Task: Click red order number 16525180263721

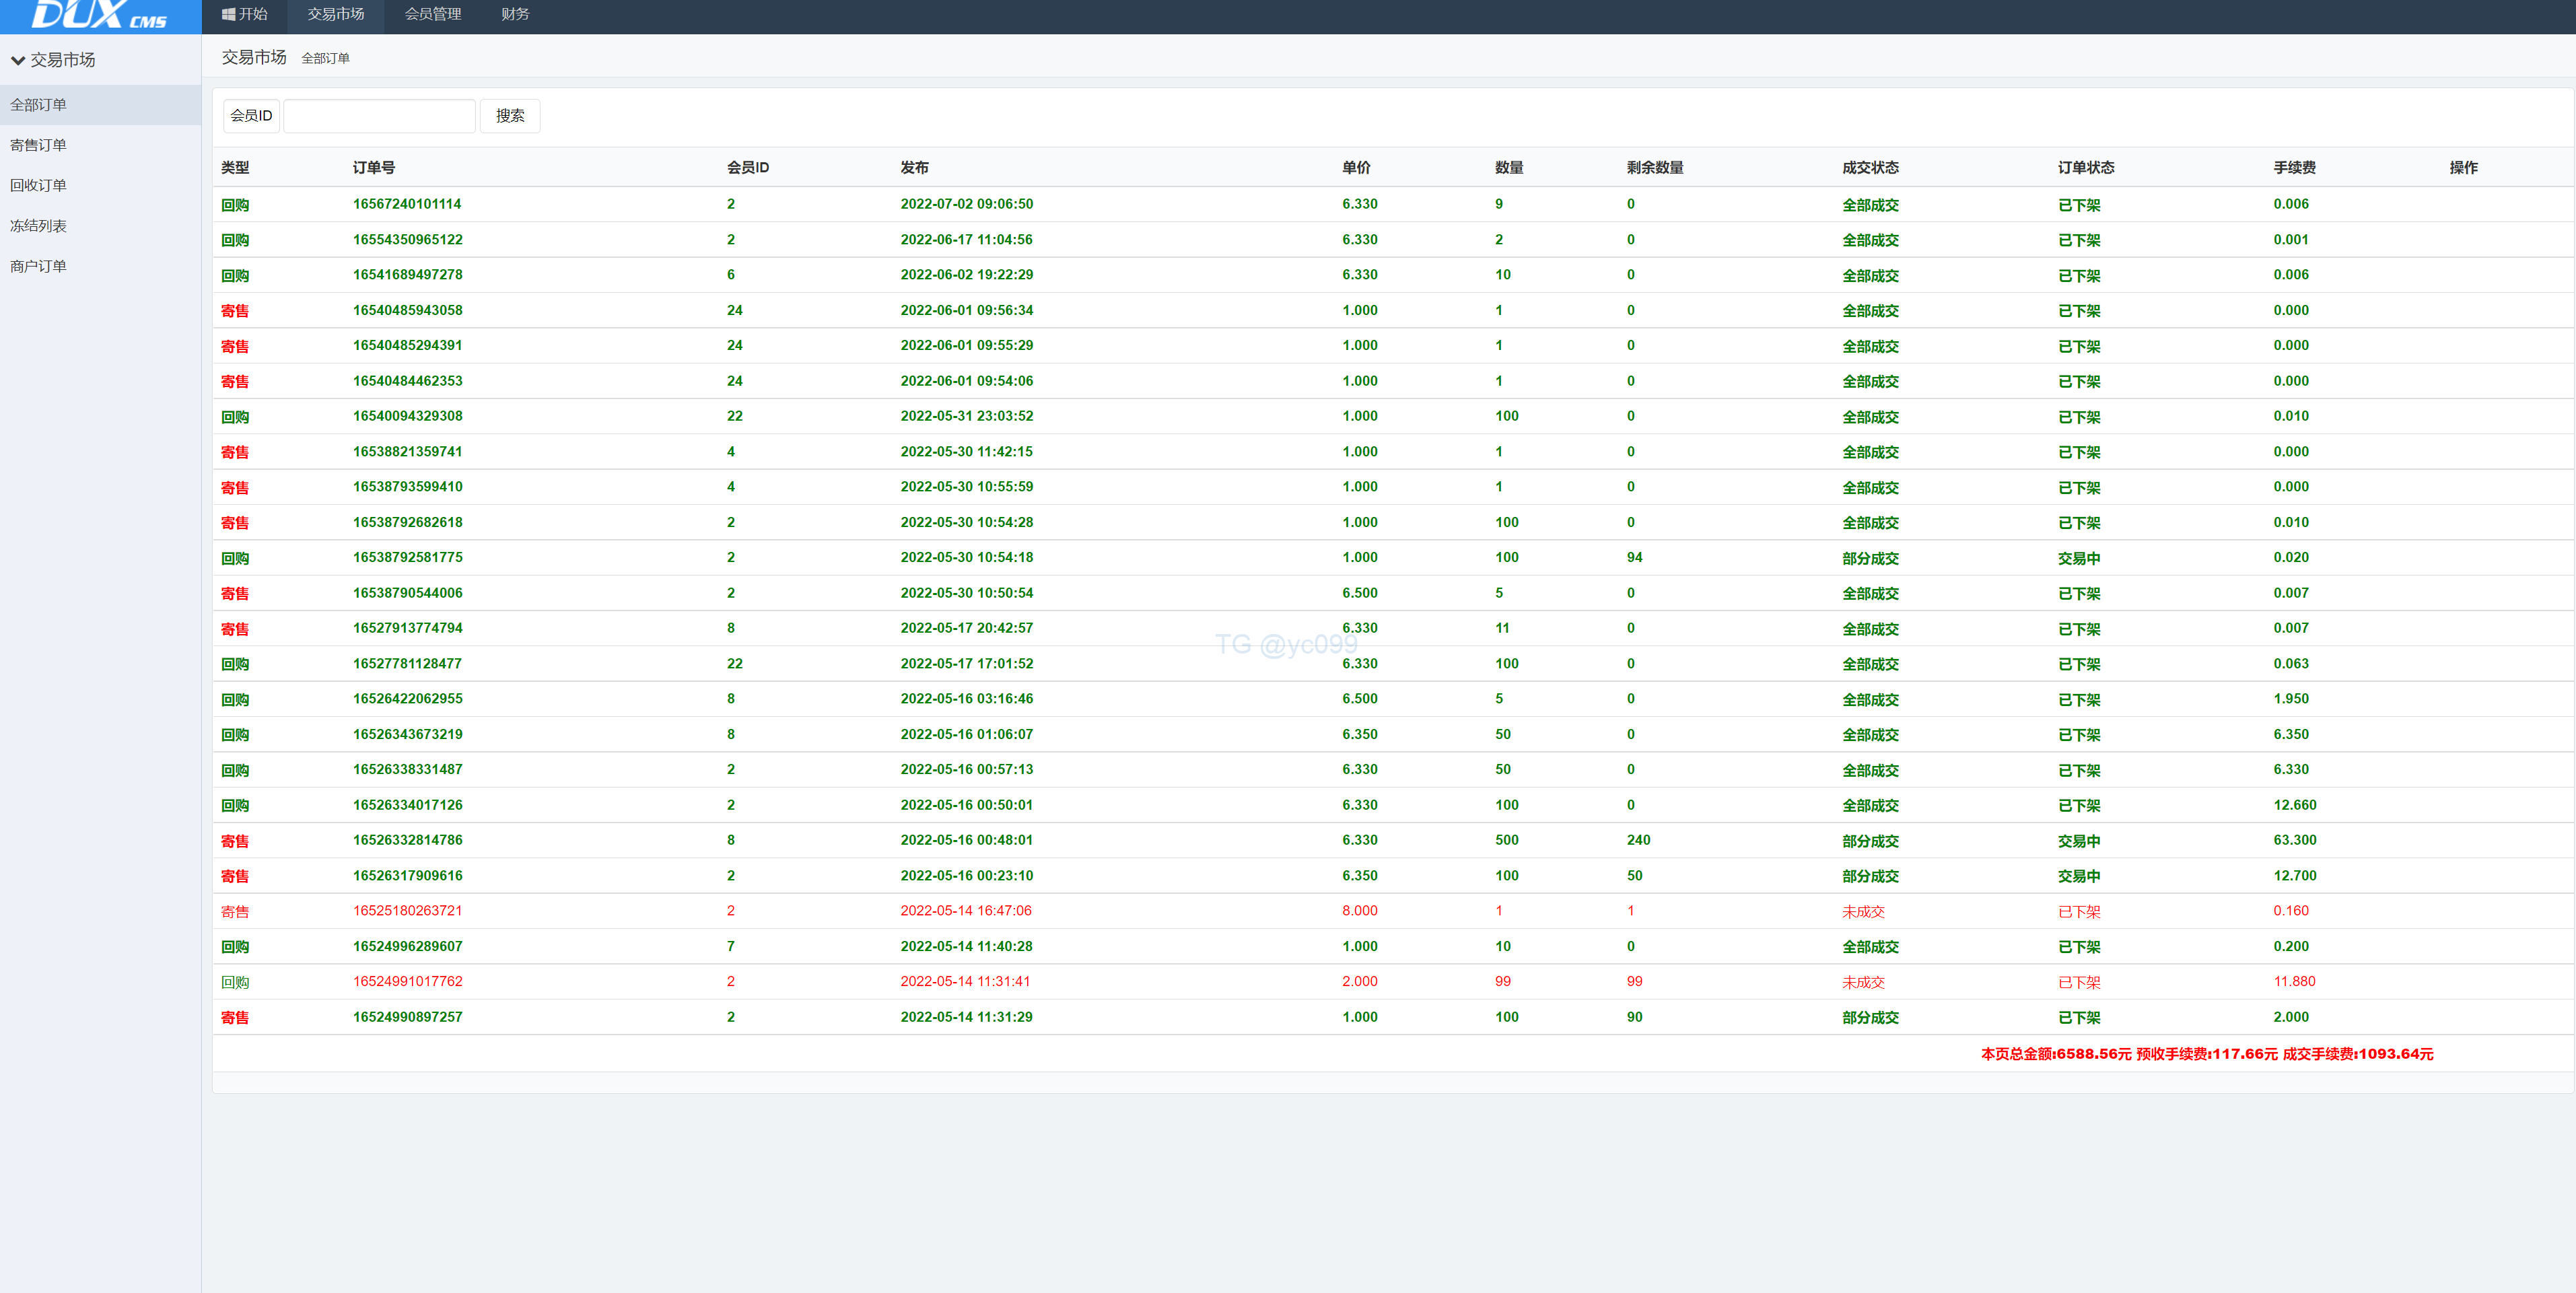Action: 406,911
